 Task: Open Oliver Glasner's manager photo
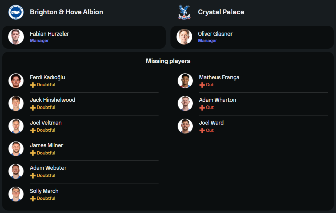coord(184,37)
